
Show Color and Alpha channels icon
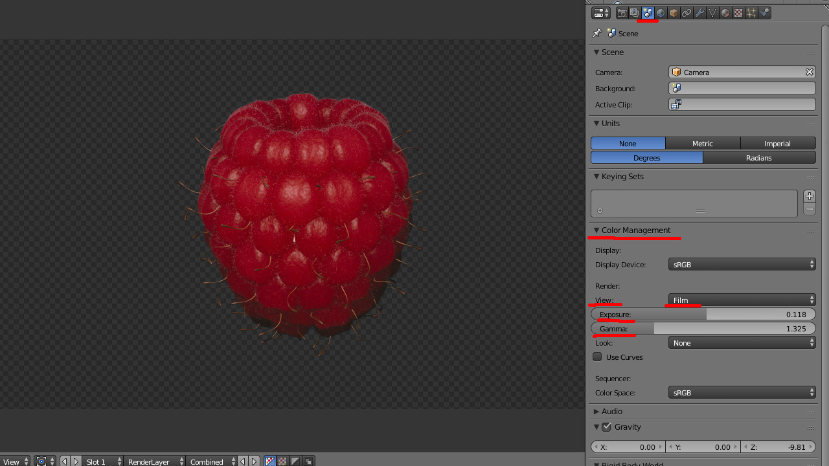pos(270,461)
